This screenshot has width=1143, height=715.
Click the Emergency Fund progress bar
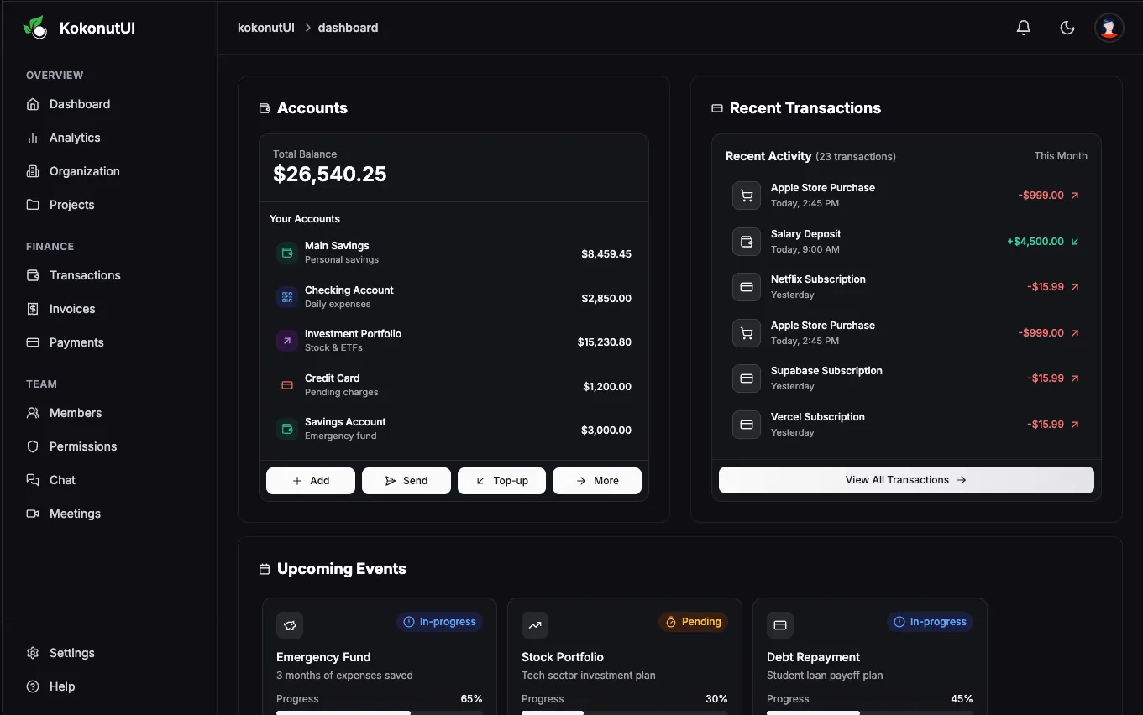[379, 712]
